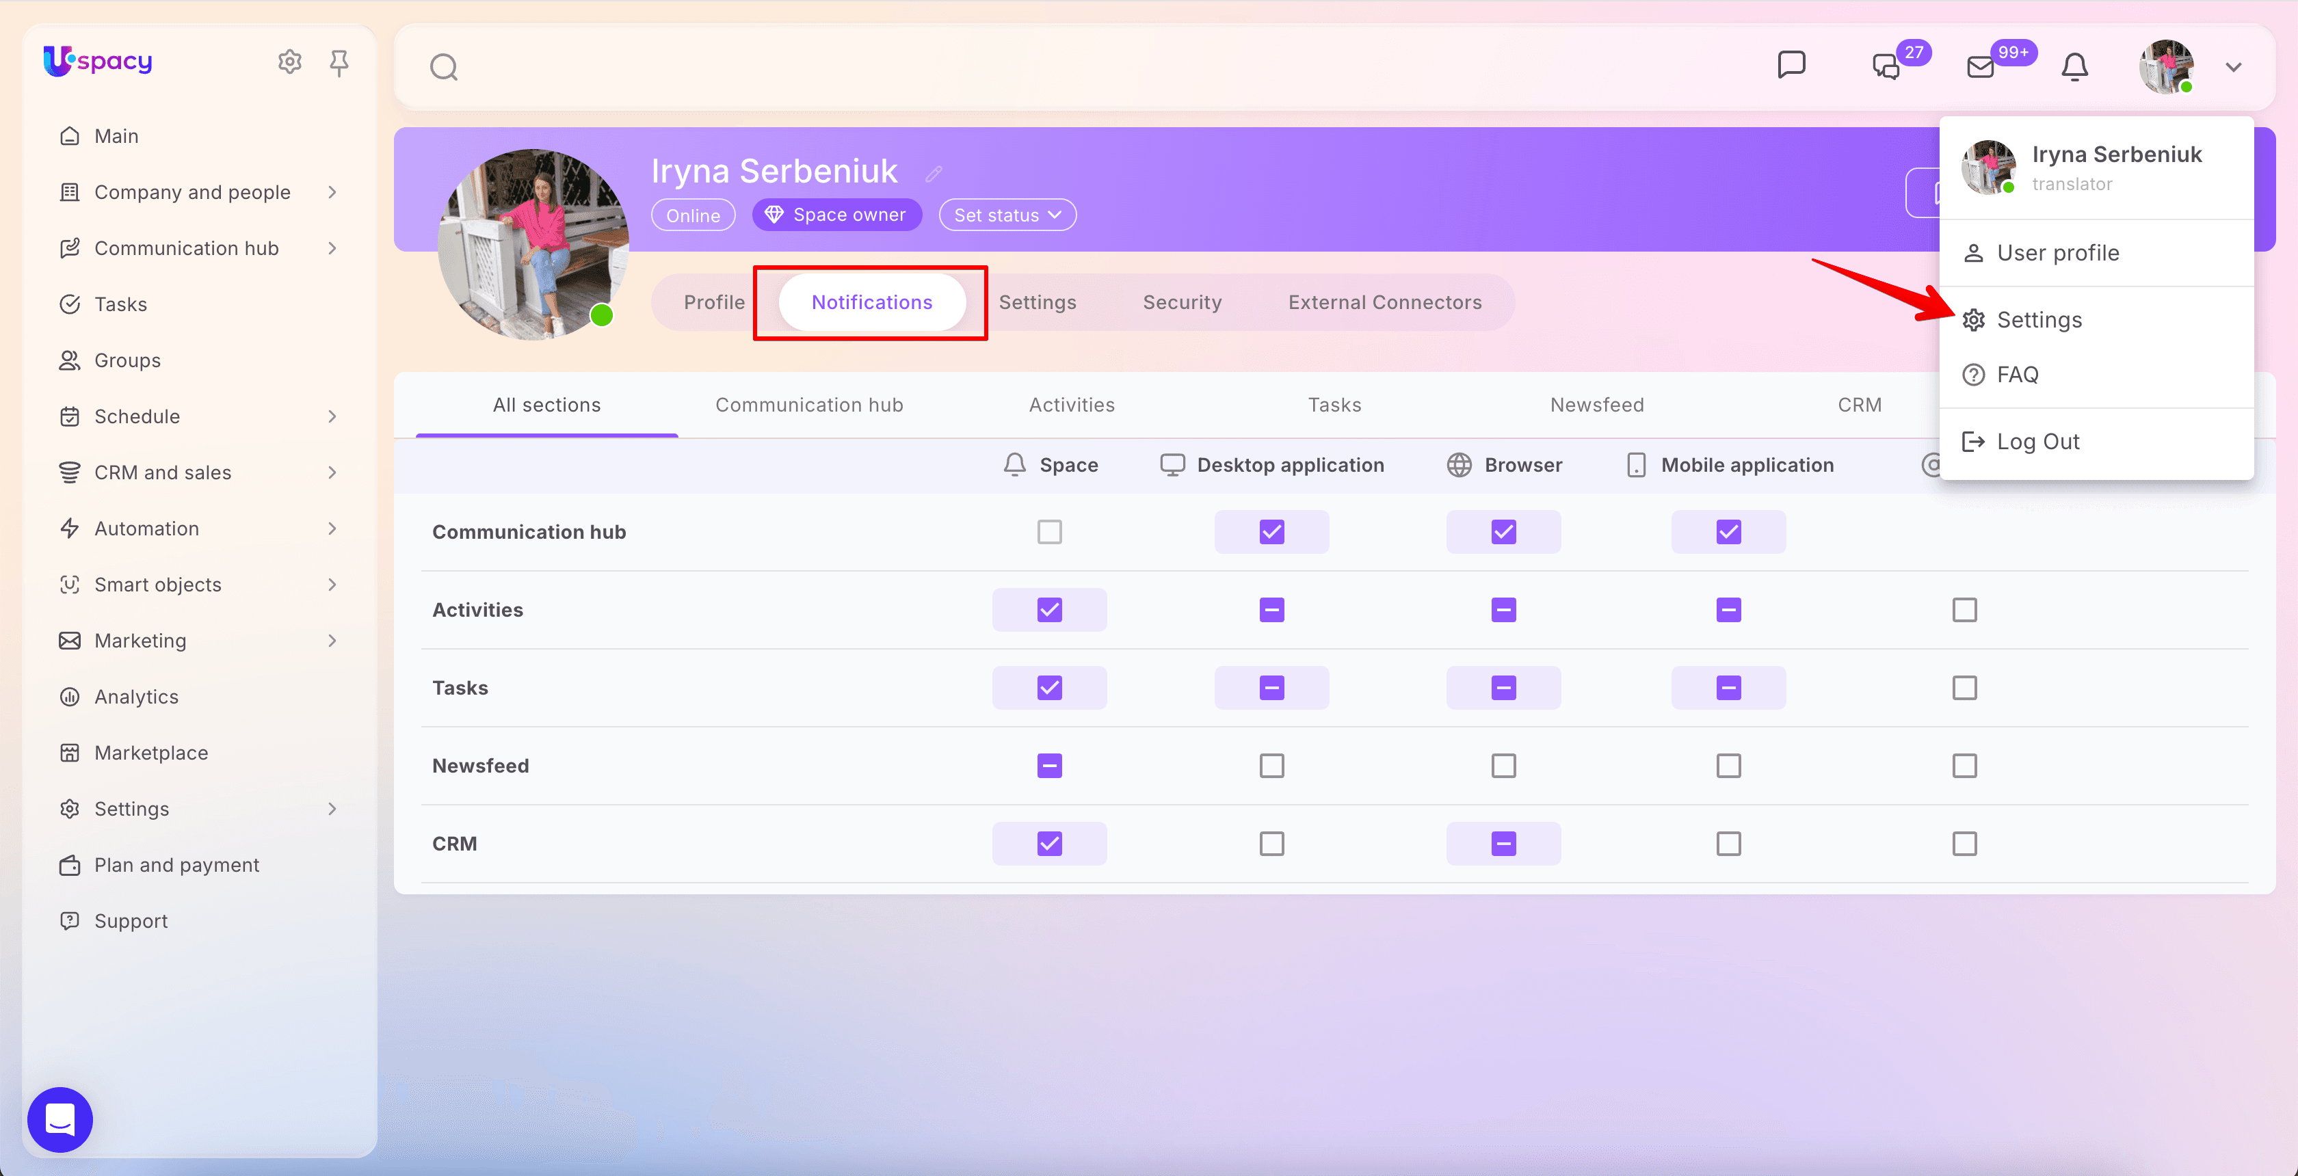Open the Set status dropdown

[1007, 215]
